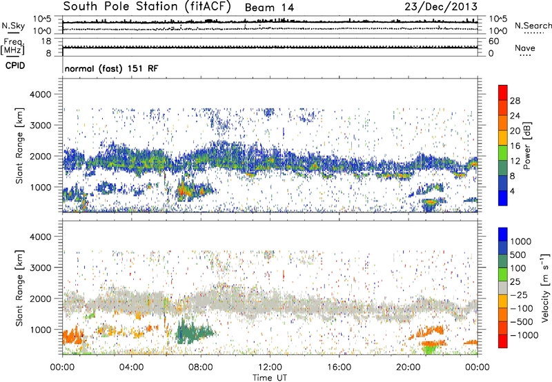Click the gray band of the velocity color bar

coord(503,288)
